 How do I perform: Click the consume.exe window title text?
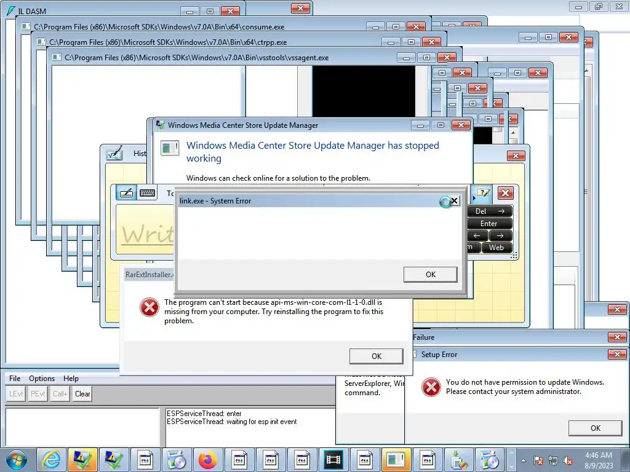click(x=159, y=27)
